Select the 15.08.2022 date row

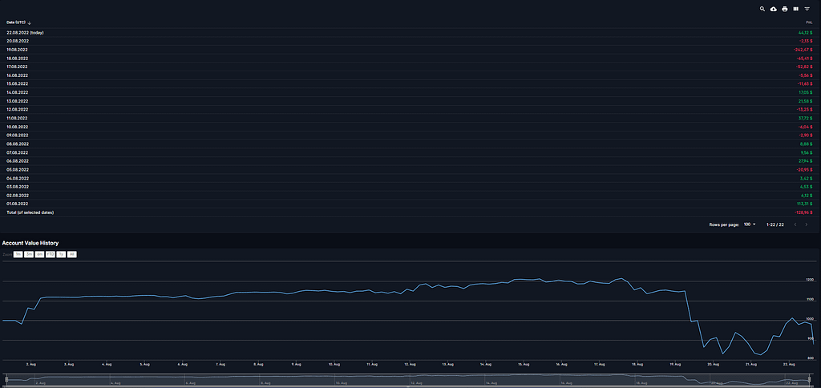410,84
